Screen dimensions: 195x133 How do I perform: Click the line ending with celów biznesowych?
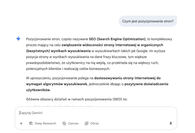pyautogui.click(x=68, y=69)
